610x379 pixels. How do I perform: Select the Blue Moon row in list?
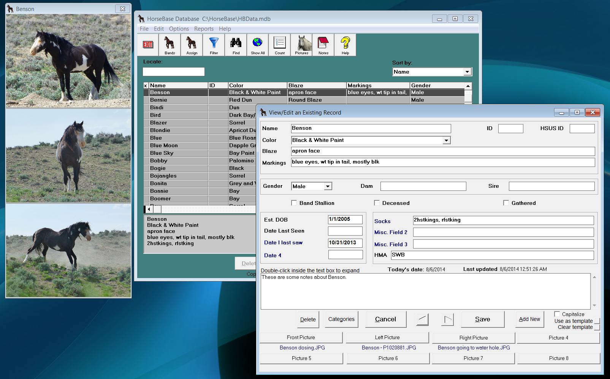click(200, 145)
